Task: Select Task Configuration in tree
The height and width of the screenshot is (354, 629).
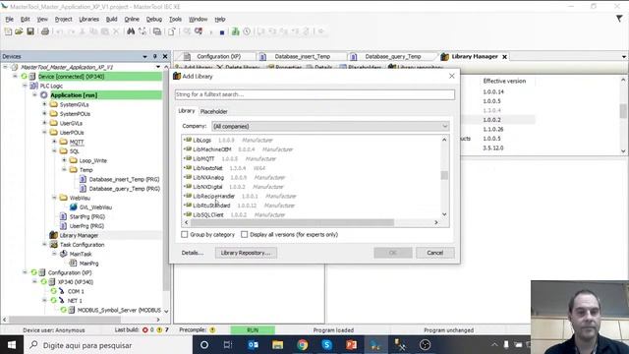Action: click(x=82, y=245)
